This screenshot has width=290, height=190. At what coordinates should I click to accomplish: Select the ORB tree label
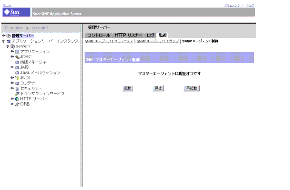pyautogui.click(x=25, y=104)
